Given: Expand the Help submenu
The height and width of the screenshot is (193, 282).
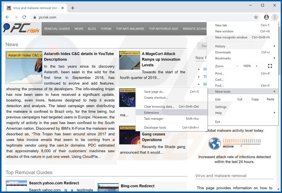Looking at the screenshot, I should (x=243, y=113).
